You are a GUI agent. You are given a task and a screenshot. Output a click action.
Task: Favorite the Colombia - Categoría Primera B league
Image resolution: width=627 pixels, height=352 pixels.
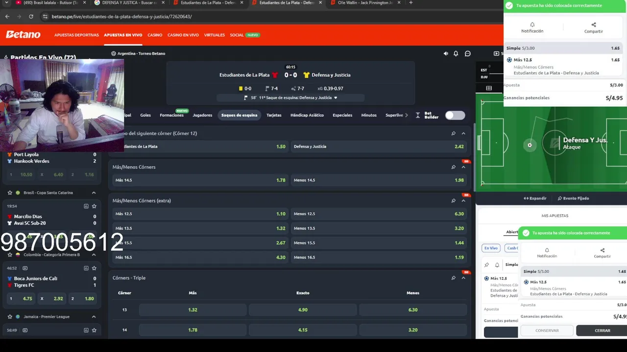pos(10,255)
